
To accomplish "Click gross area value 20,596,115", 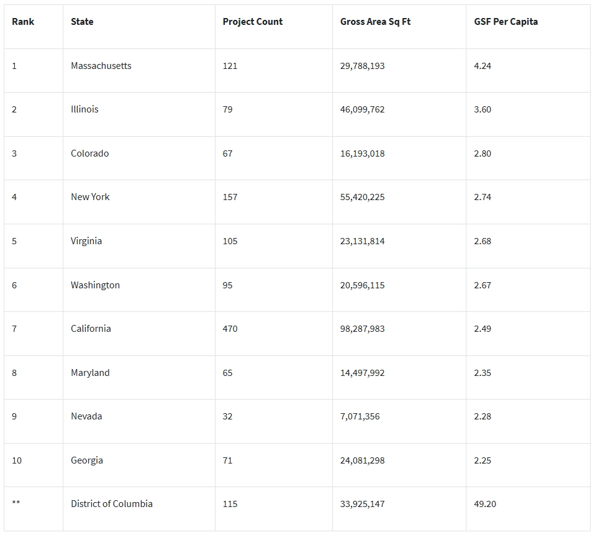I will click(x=362, y=286).
